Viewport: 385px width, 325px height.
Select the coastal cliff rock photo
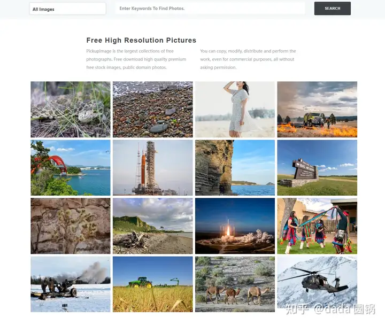click(235, 168)
